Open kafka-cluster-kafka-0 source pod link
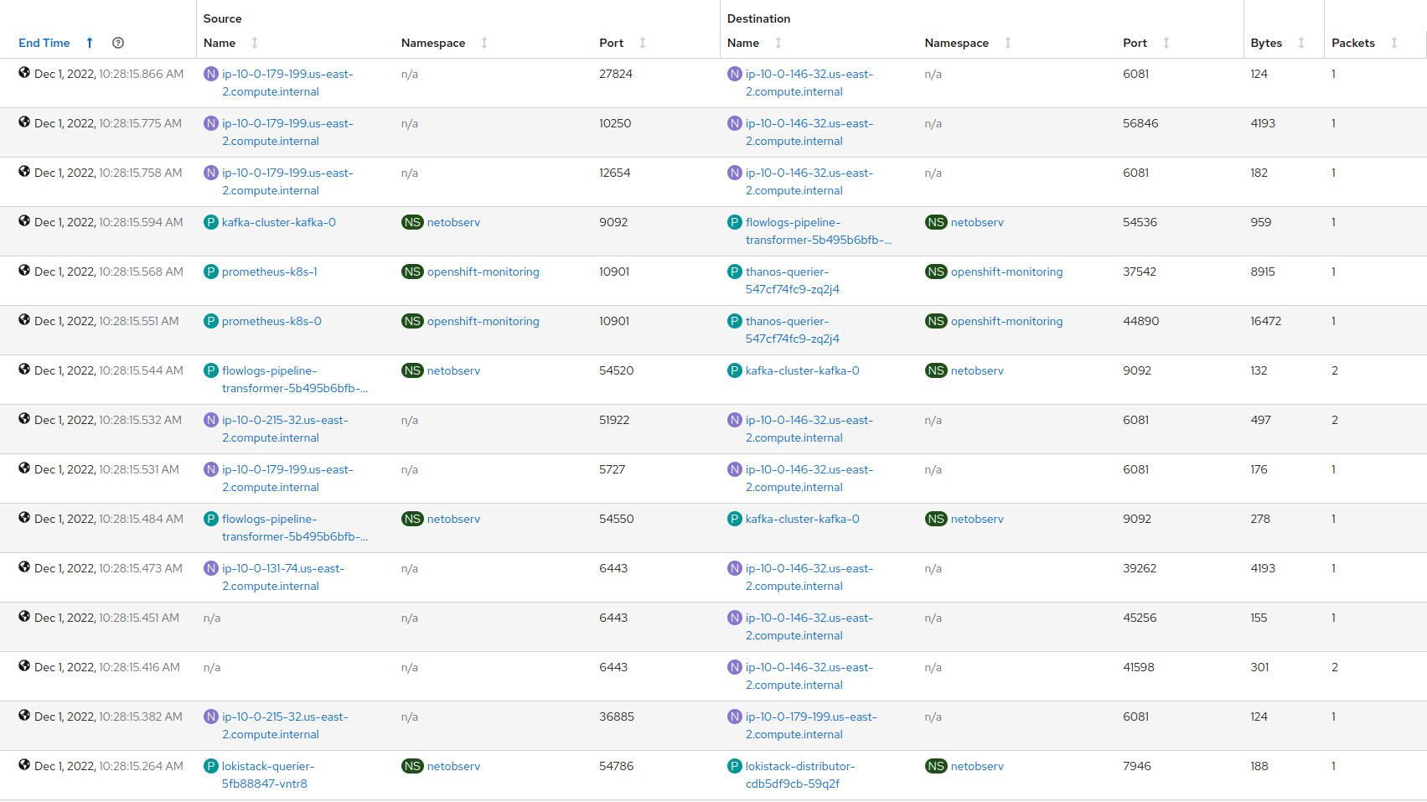 click(278, 222)
